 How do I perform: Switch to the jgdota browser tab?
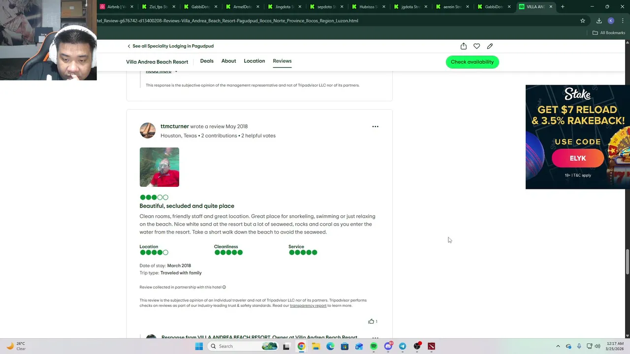click(410, 7)
